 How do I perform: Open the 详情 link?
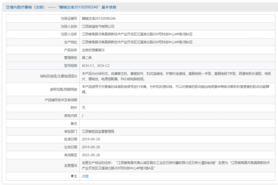coord(85,176)
